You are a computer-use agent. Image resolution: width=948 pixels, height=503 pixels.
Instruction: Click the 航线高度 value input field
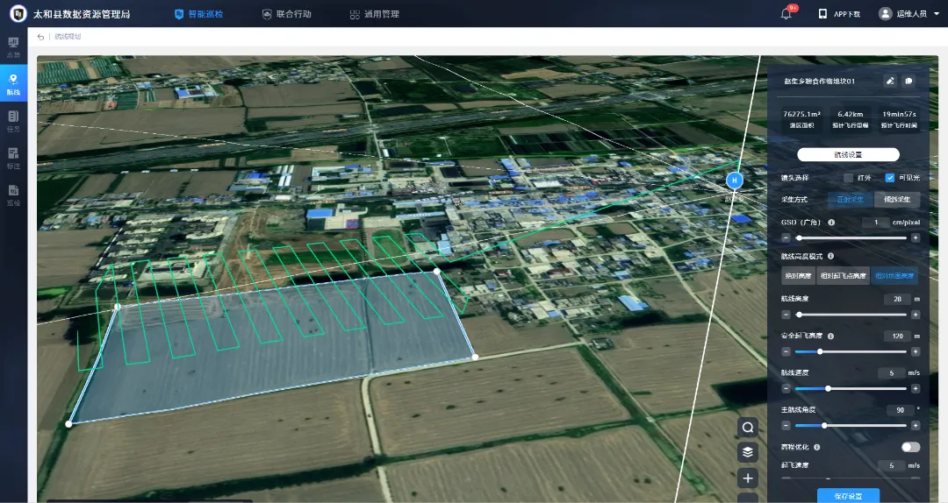pos(894,299)
